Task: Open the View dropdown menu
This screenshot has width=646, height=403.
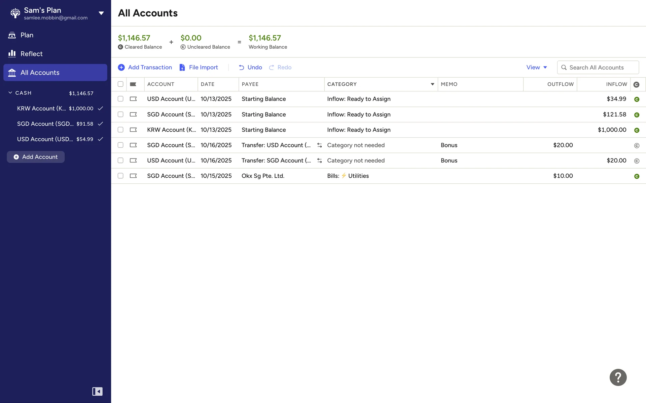Action: coord(536,68)
